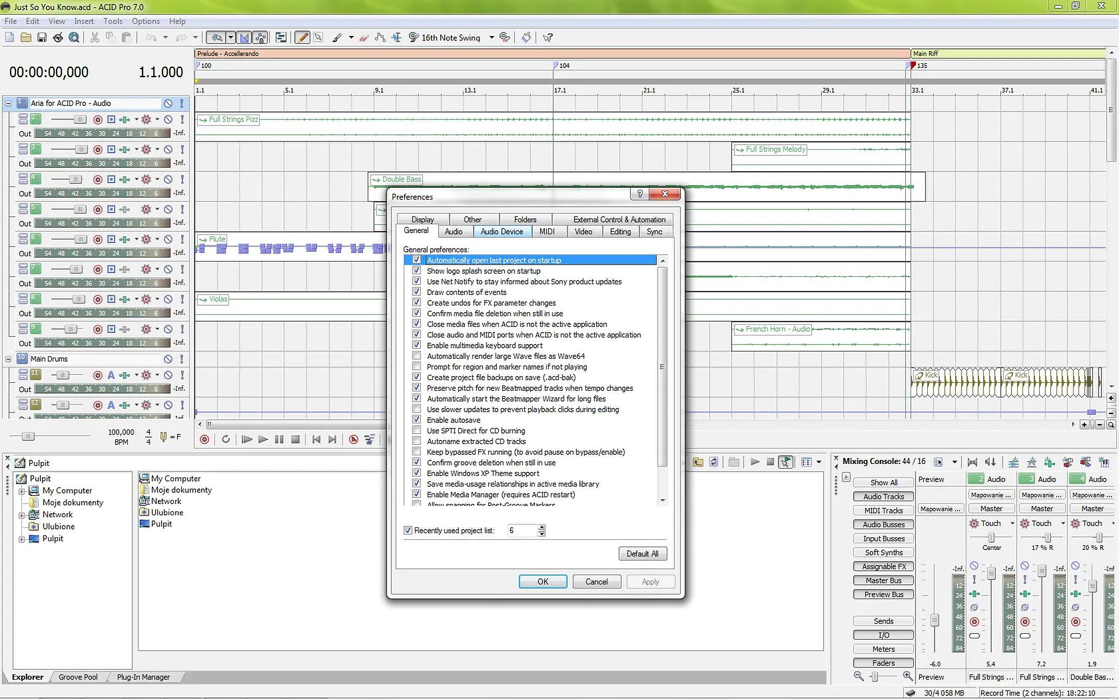Toggle Loop Playback in transport bar
1119x699 pixels.
tap(226, 439)
